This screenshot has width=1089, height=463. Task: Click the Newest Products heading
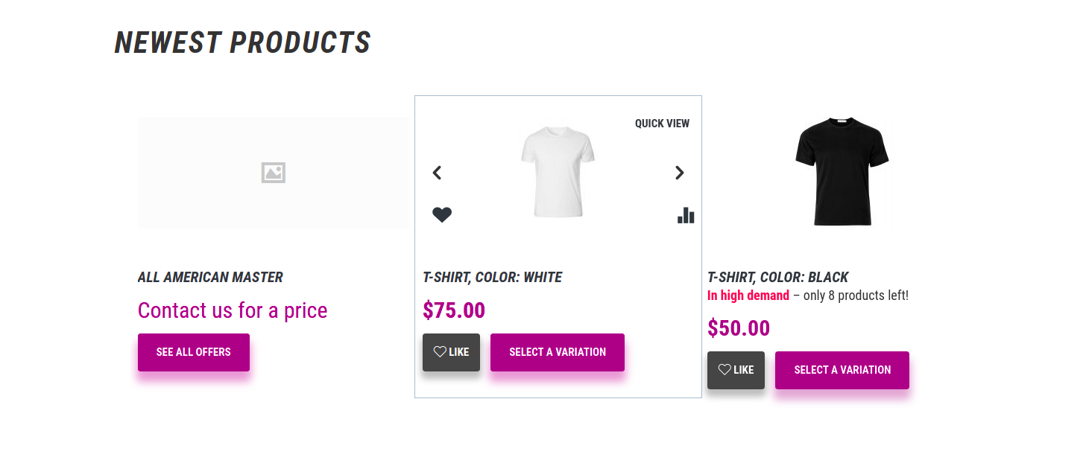(243, 42)
